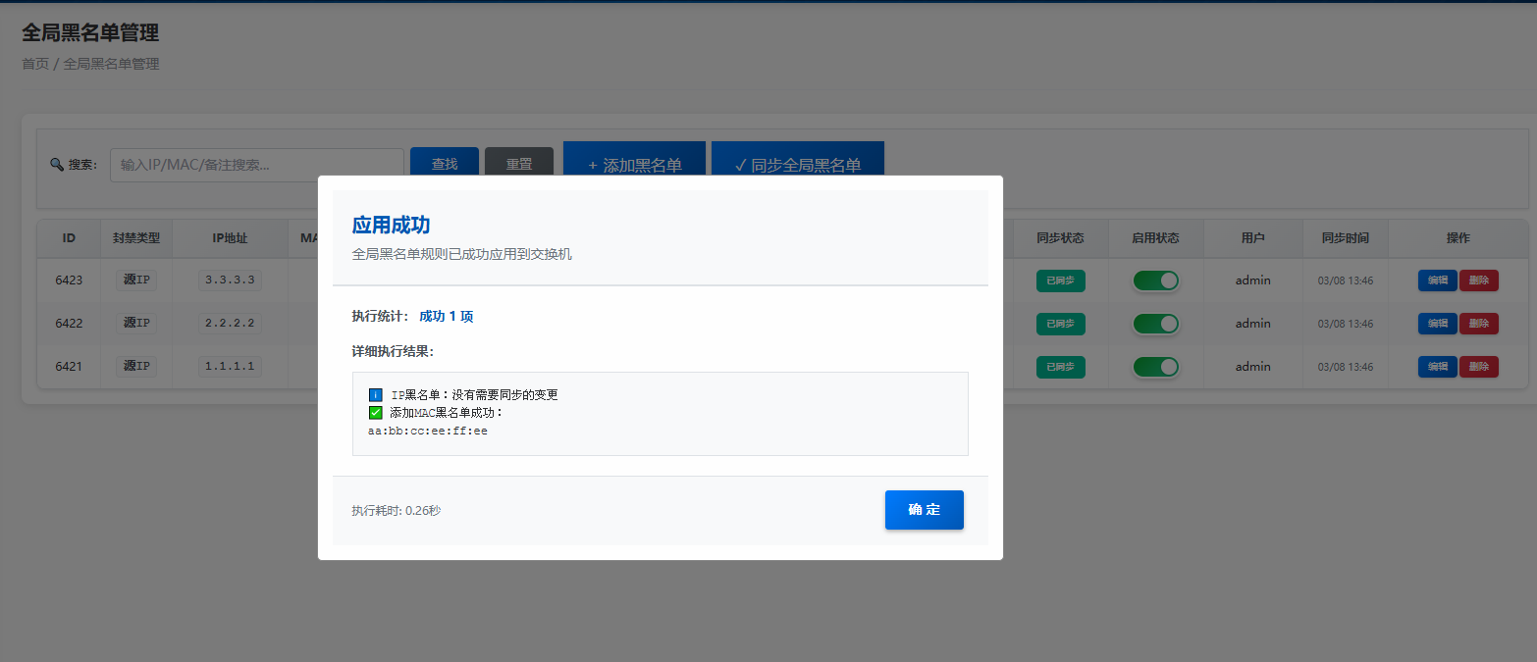This screenshot has width=1537, height=662.
Task: Open the 首页 breadcrumb link
Action: point(34,64)
